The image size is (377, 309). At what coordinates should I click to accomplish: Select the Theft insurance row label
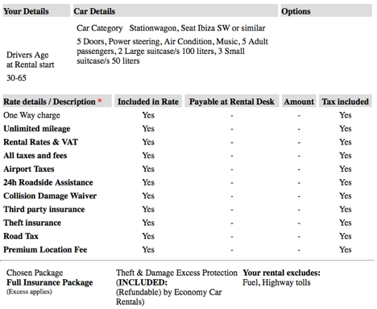click(32, 223)
